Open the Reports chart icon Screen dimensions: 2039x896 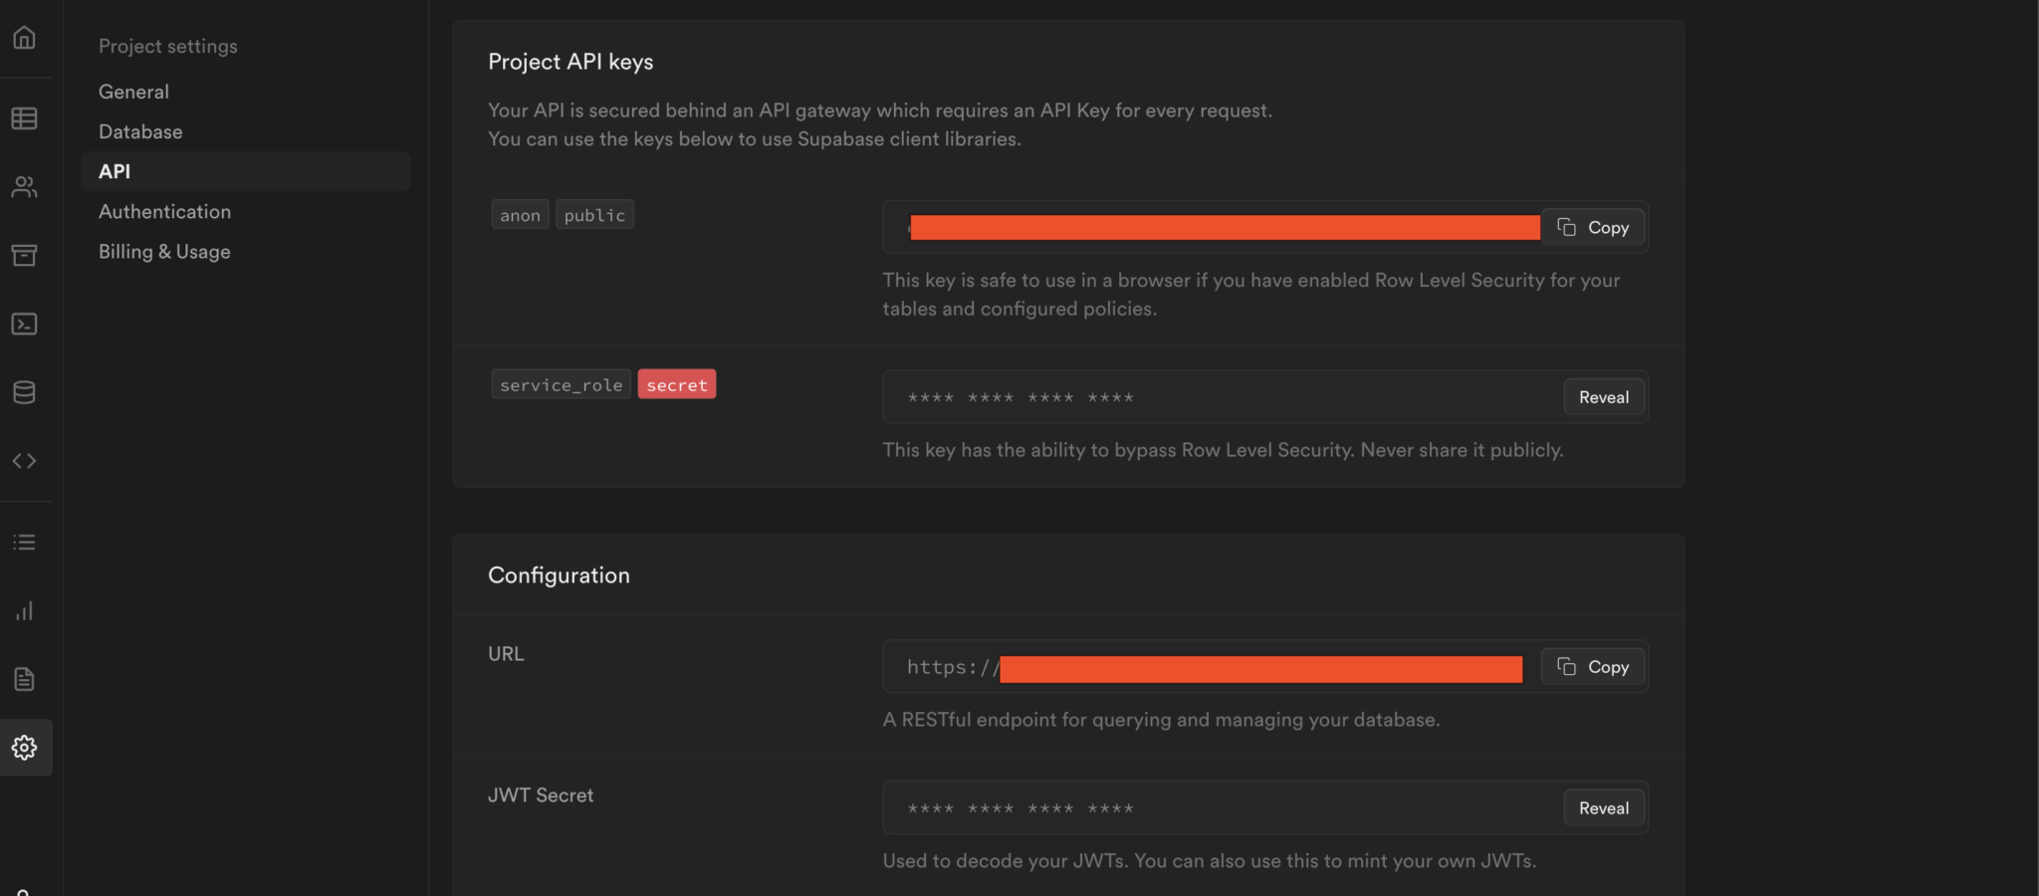[25, 611]
